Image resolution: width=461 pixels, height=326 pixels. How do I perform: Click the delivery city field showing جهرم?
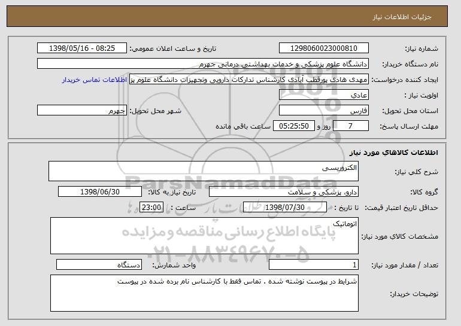coord(82,111)
